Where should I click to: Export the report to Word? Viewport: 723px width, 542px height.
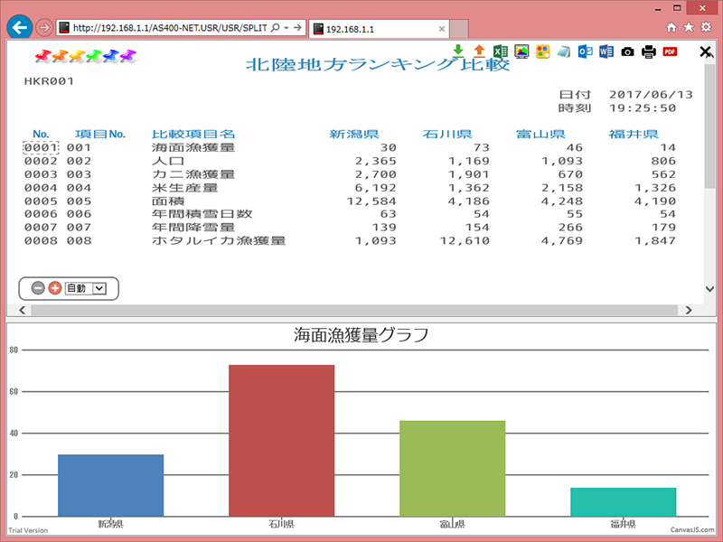pyautogui.click(x=606, y=51)
